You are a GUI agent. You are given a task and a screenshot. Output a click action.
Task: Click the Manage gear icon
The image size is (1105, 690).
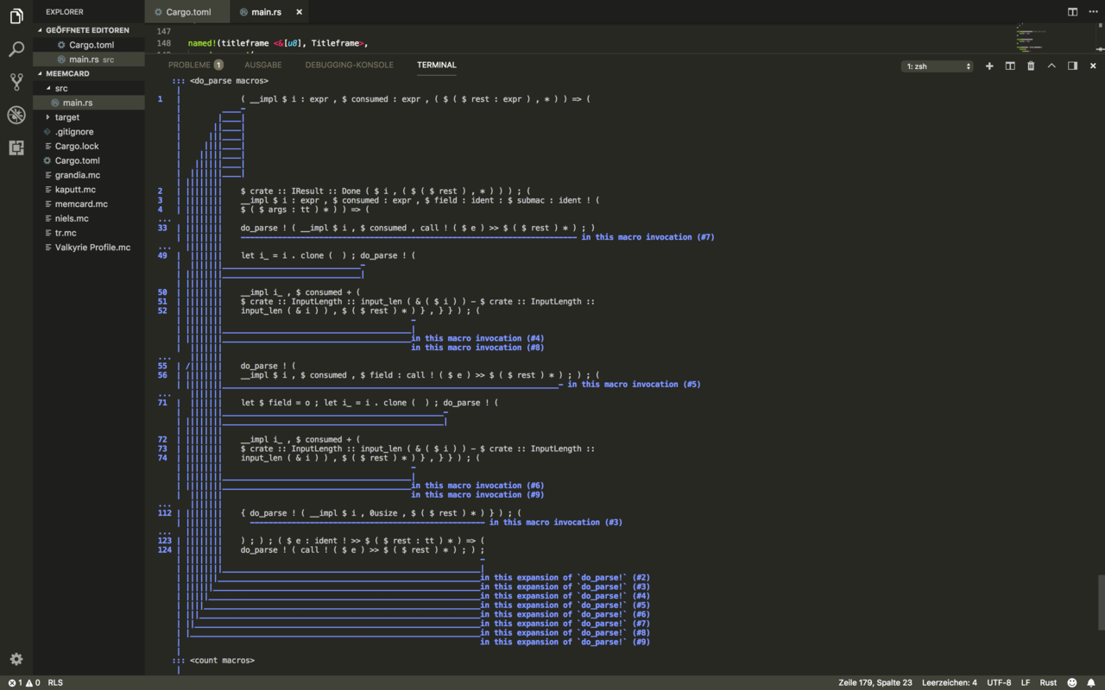coord(16,659)
